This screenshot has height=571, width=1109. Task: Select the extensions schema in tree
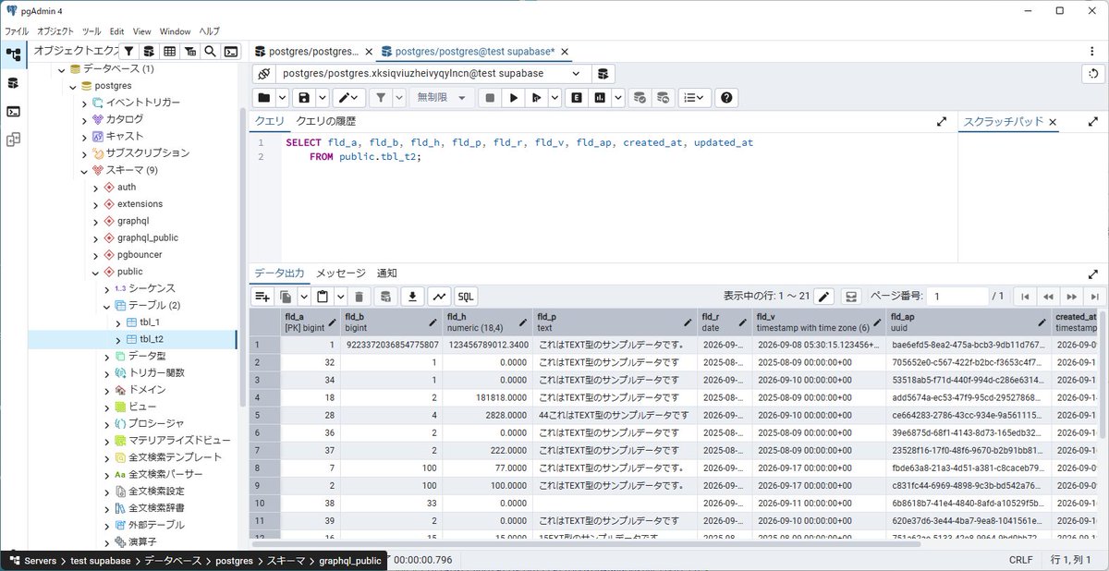tap(140, 203)
